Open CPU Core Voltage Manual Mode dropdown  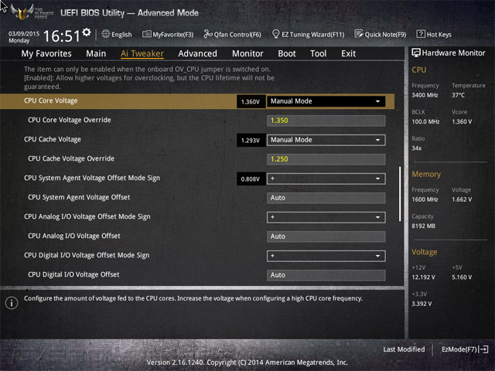coord(326,101)
